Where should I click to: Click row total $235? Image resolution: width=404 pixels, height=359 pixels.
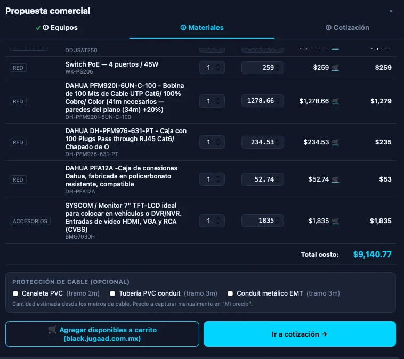(383, 142)
